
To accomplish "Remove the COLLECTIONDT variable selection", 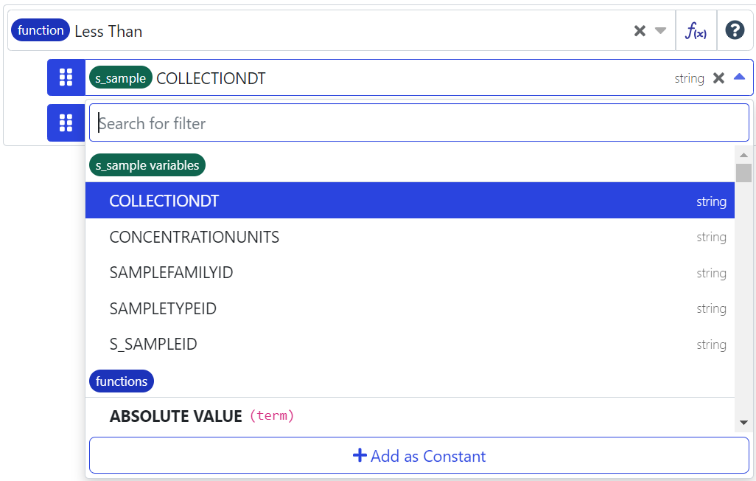I will pos(718,78).
